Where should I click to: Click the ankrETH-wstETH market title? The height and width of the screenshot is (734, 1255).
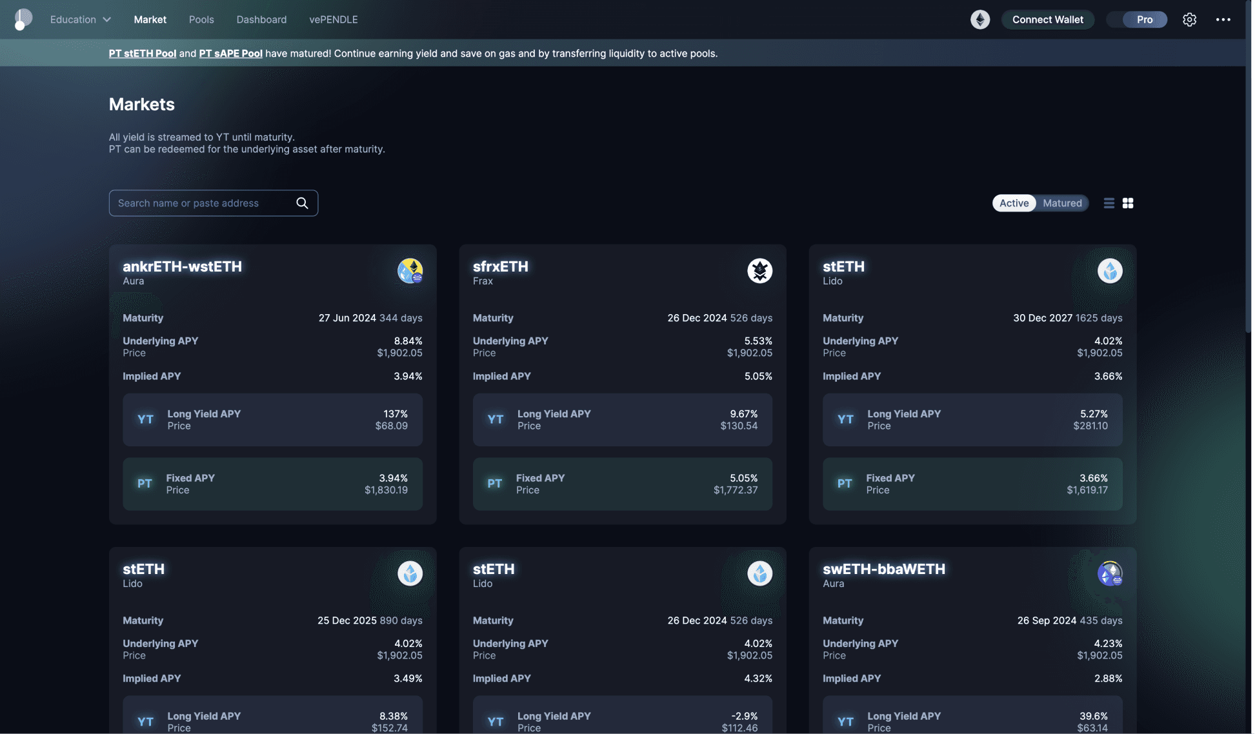click(183, 267)
